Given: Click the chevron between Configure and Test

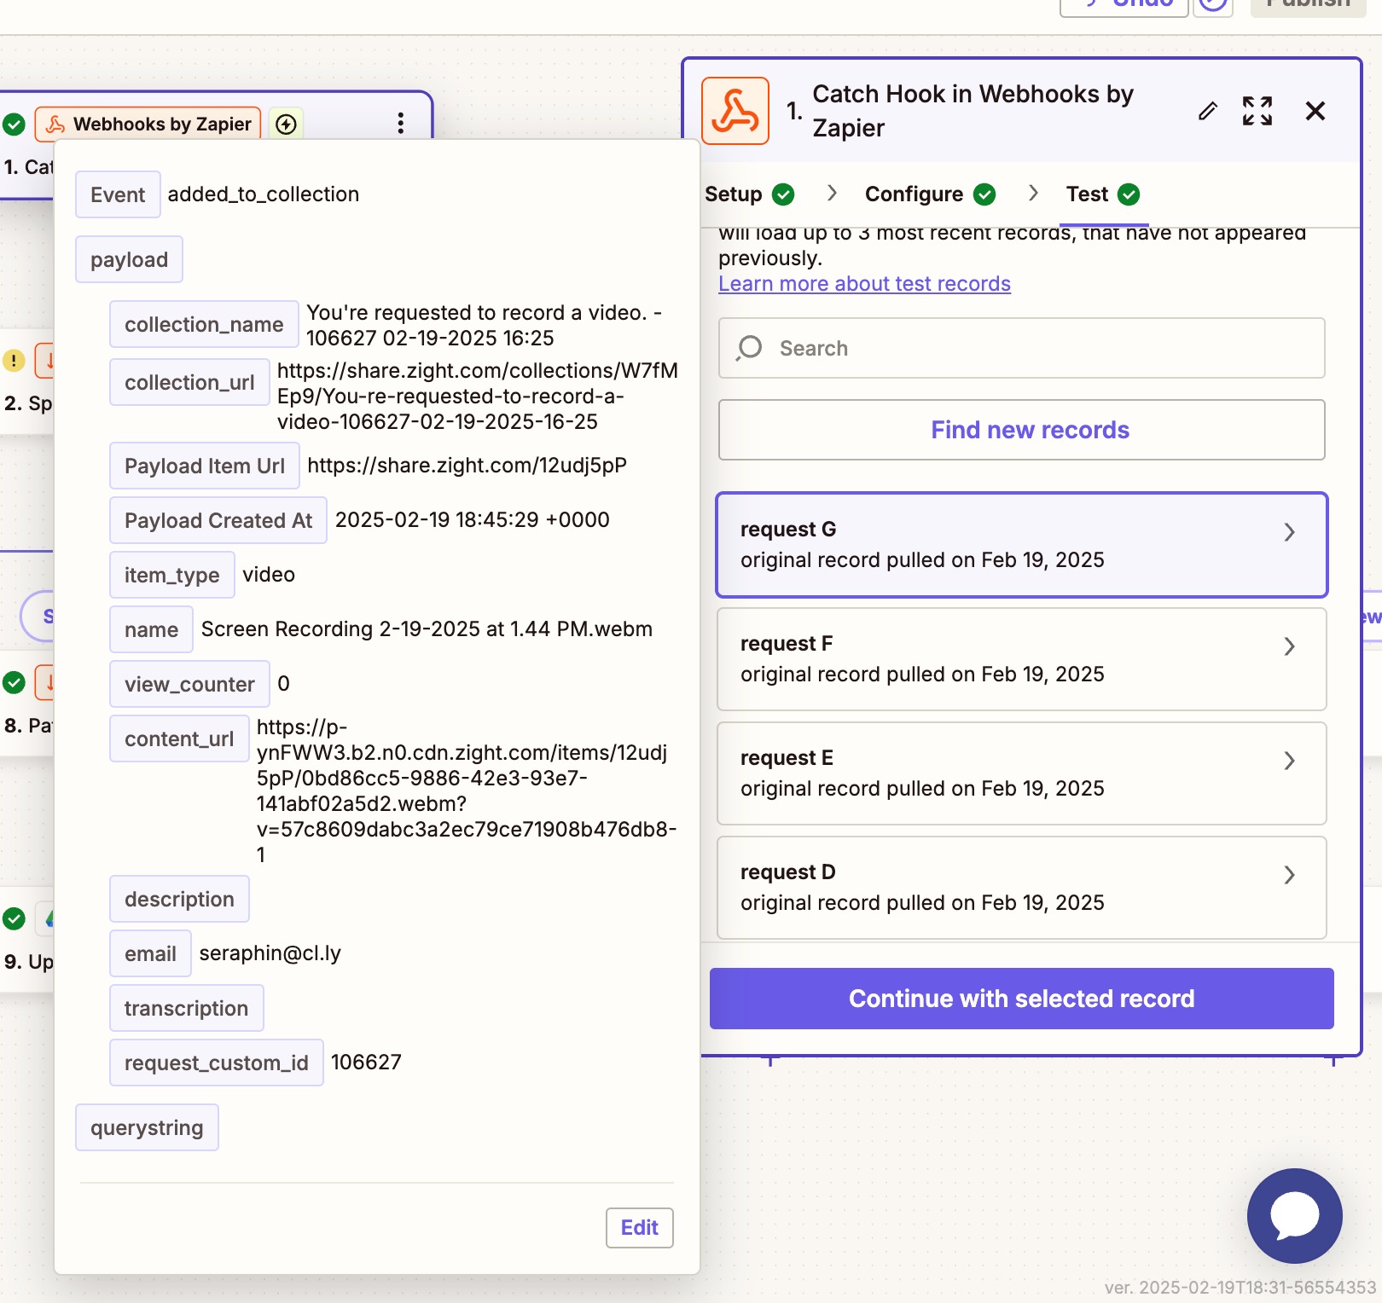Looking at the screenshot, I should point(1033,194).
